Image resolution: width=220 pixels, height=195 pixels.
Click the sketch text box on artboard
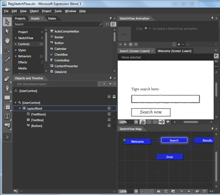(x=165, y=99)
